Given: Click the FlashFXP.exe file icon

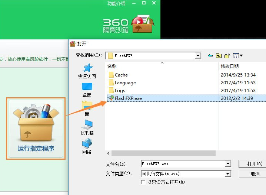Looking at the screenshot, I should tap(111, 98).
